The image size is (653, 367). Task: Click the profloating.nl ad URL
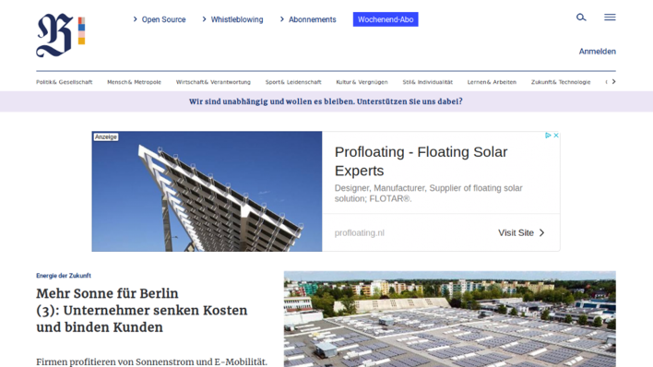[360, 233]
